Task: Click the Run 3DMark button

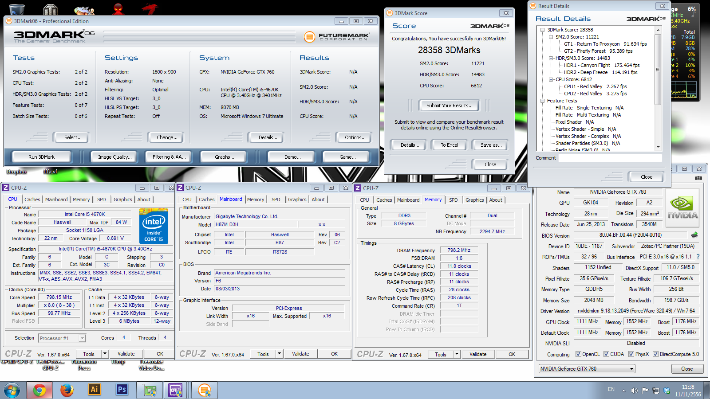Action: click(x=42, y=157)
